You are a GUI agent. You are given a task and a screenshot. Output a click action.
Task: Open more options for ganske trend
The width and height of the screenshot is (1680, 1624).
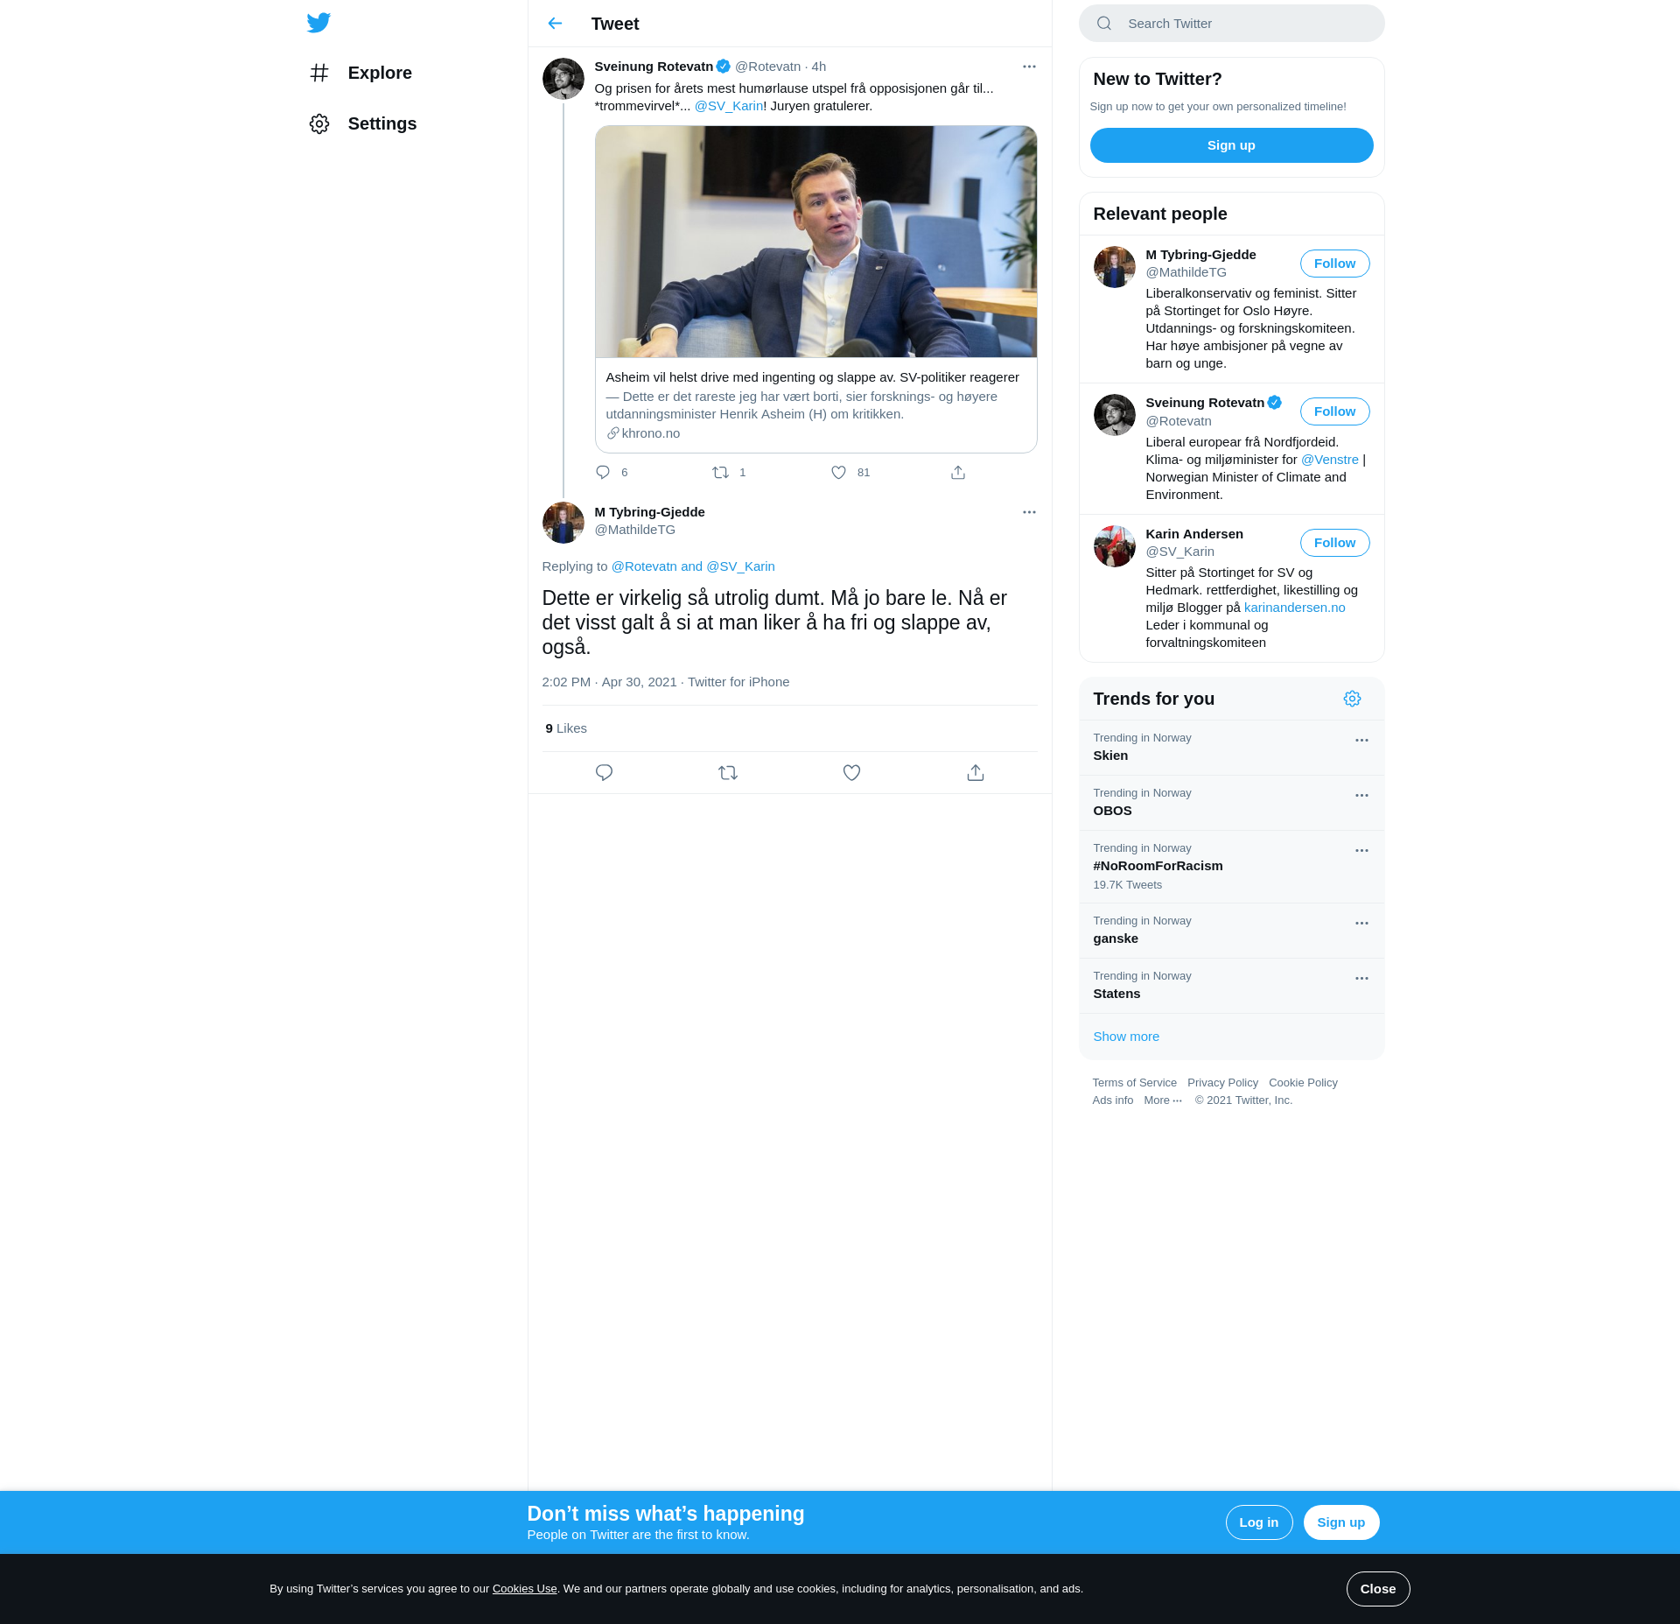click(1361, 924)
